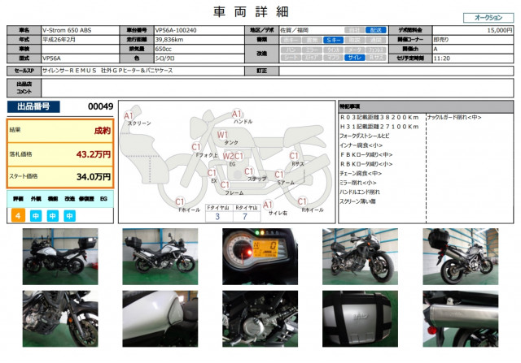Click the C1 Rサス marker
521x363 pixels.
(x=294, y=156)
